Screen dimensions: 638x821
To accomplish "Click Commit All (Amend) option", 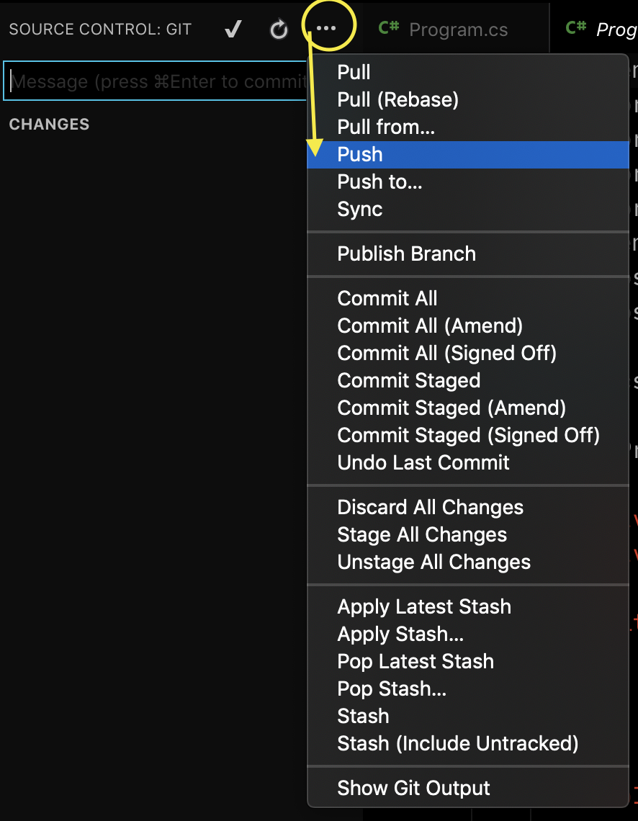I will [x=430, y=326].
